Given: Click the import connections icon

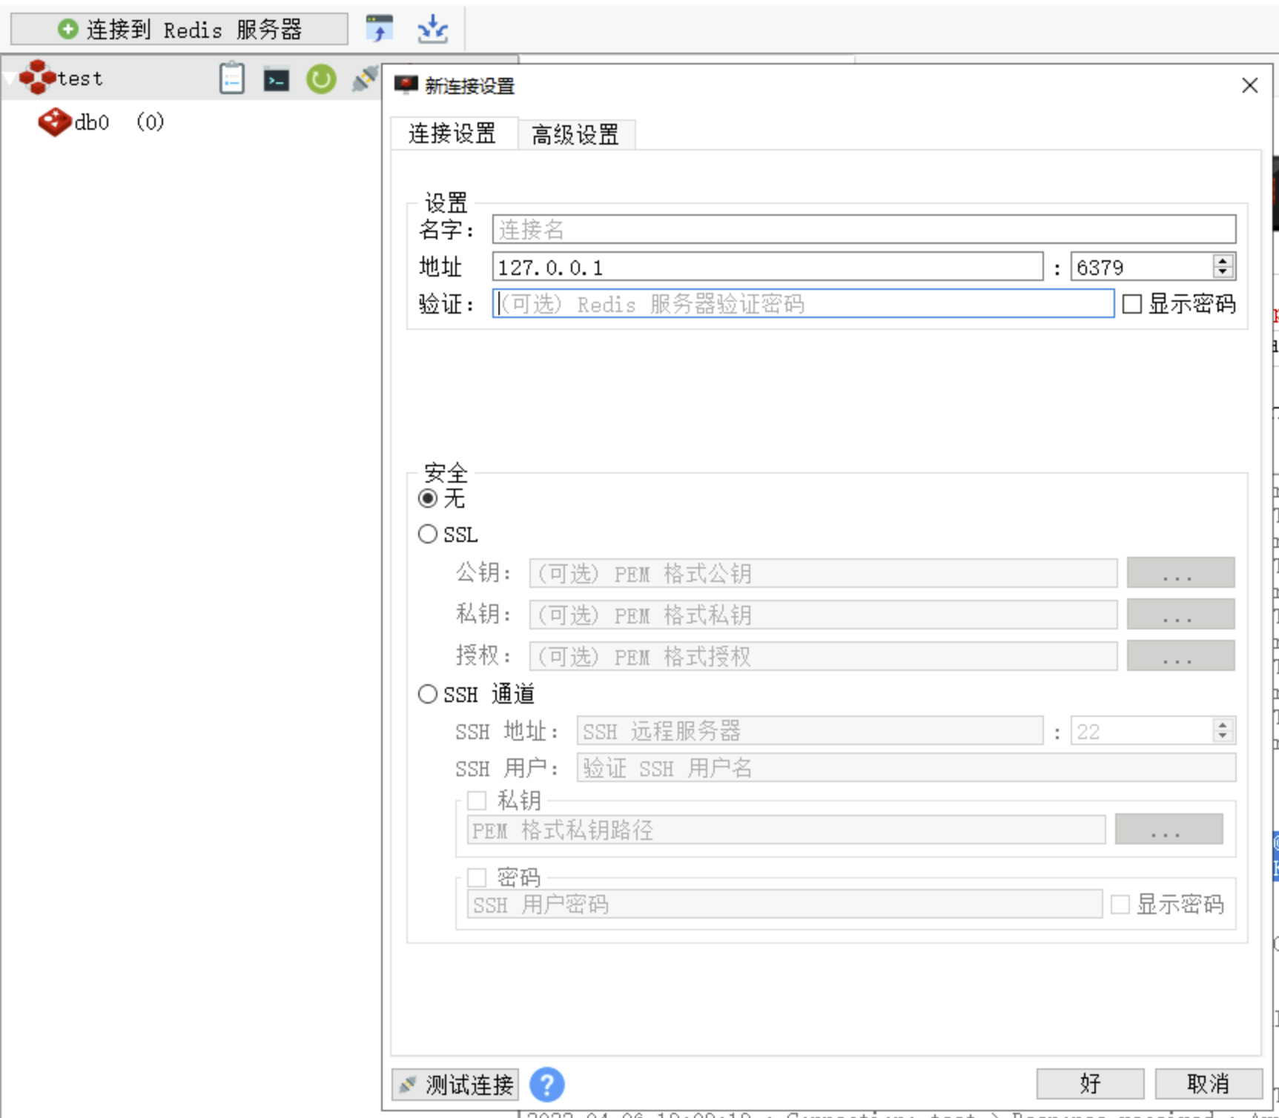Looking at the screenshot, I should (380, 29).
